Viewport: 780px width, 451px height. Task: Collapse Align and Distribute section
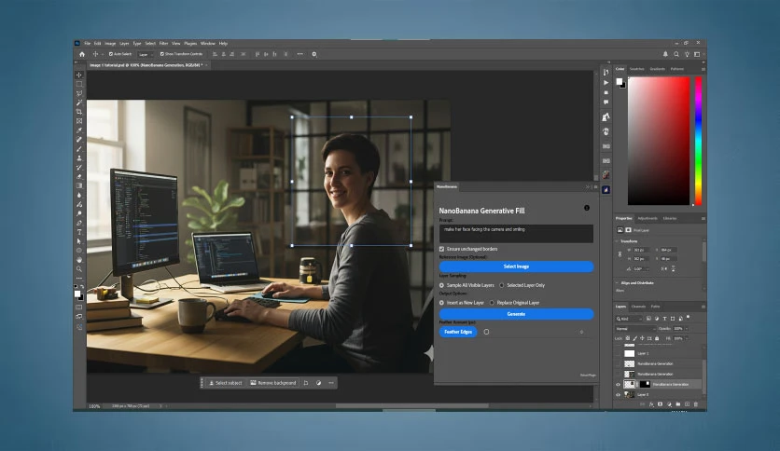tap(618, 282)
